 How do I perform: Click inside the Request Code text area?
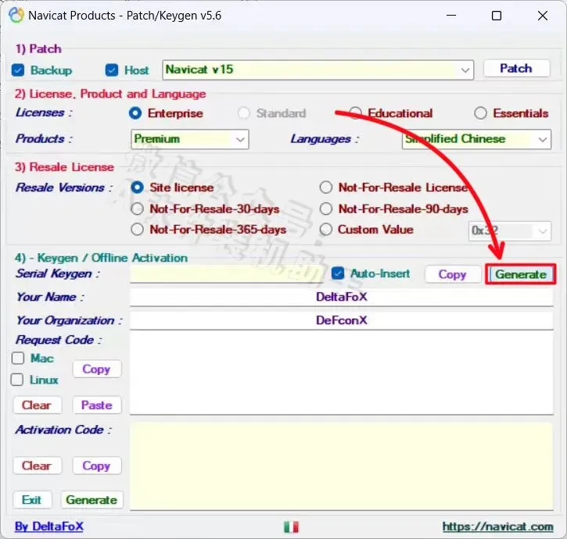point(341,373)
